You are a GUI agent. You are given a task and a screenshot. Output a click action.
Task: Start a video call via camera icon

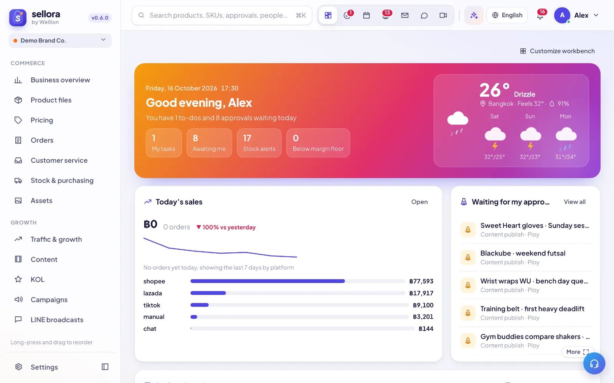tap(443, 15)
